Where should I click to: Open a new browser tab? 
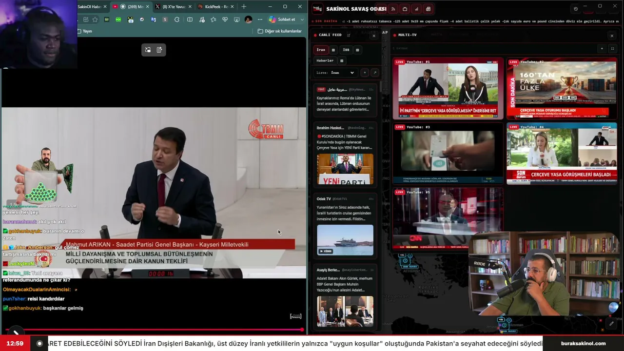[x=244, y=7]
